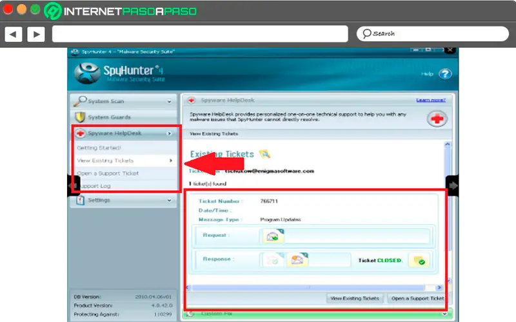Open the Request message envelope icon

click(x=273, y=236)
